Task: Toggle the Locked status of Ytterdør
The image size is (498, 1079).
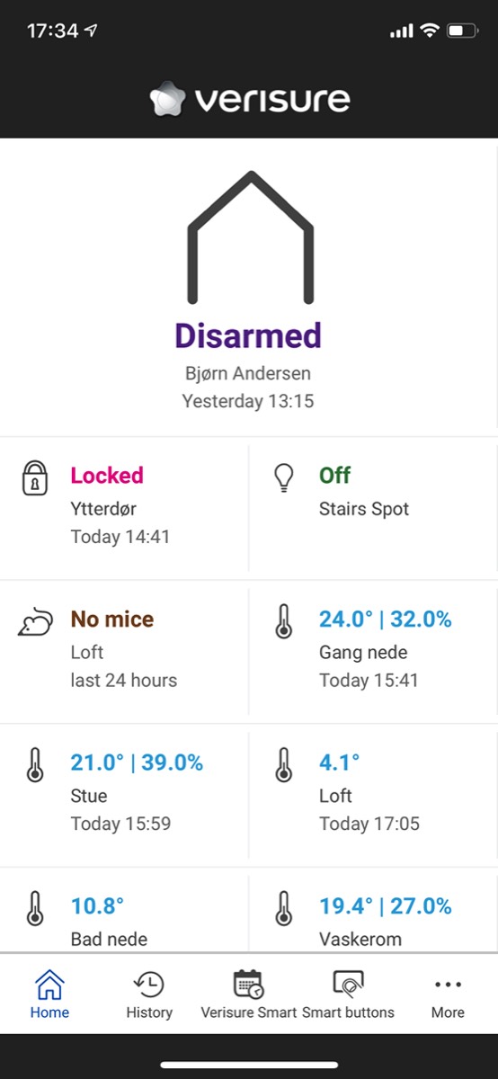Action: pos(107,476)
